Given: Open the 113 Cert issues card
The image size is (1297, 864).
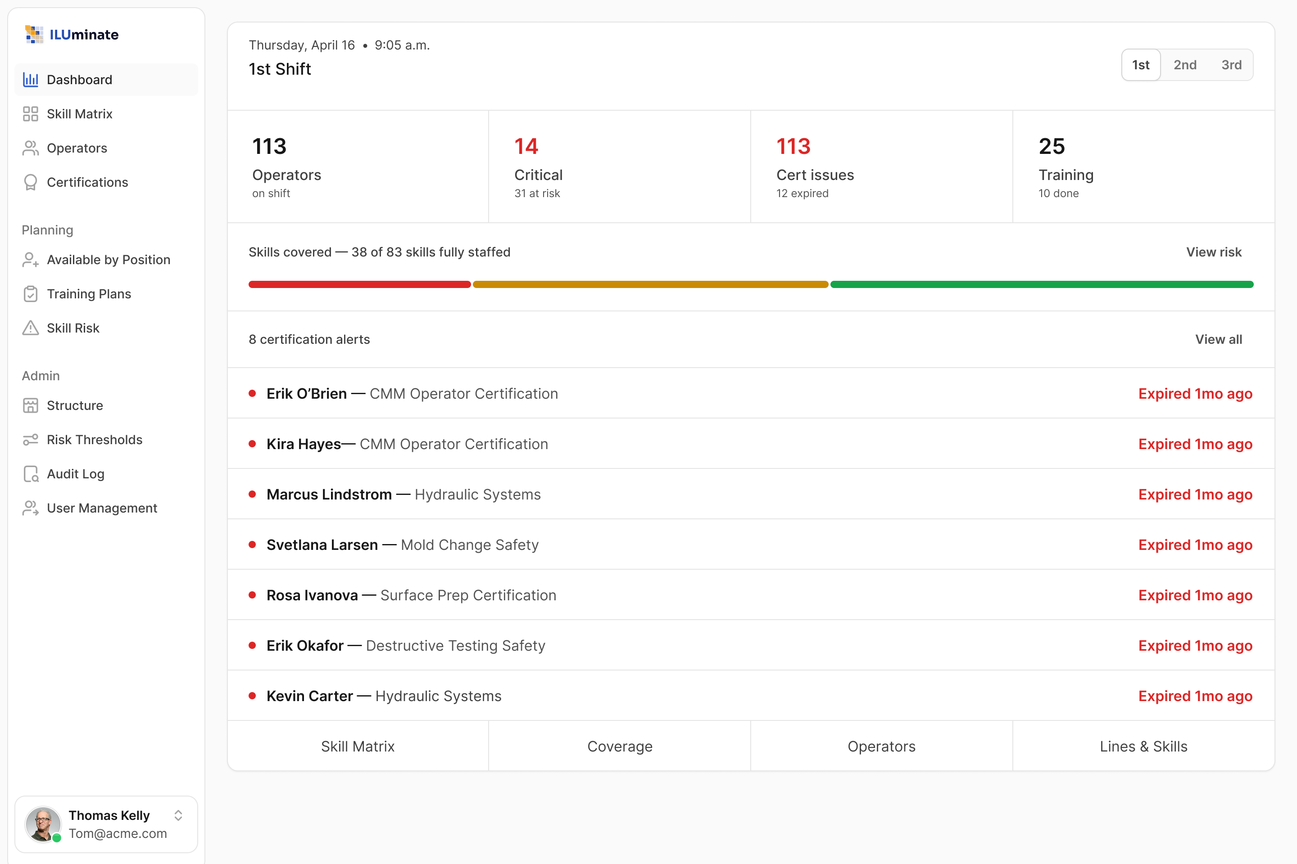Looking at the screenshot, I should [881, 166].
